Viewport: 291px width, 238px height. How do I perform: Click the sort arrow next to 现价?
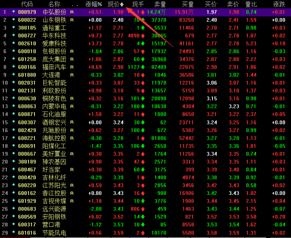[122, 4]
